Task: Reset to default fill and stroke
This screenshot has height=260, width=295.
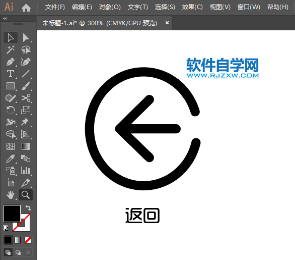Action: 6,228
